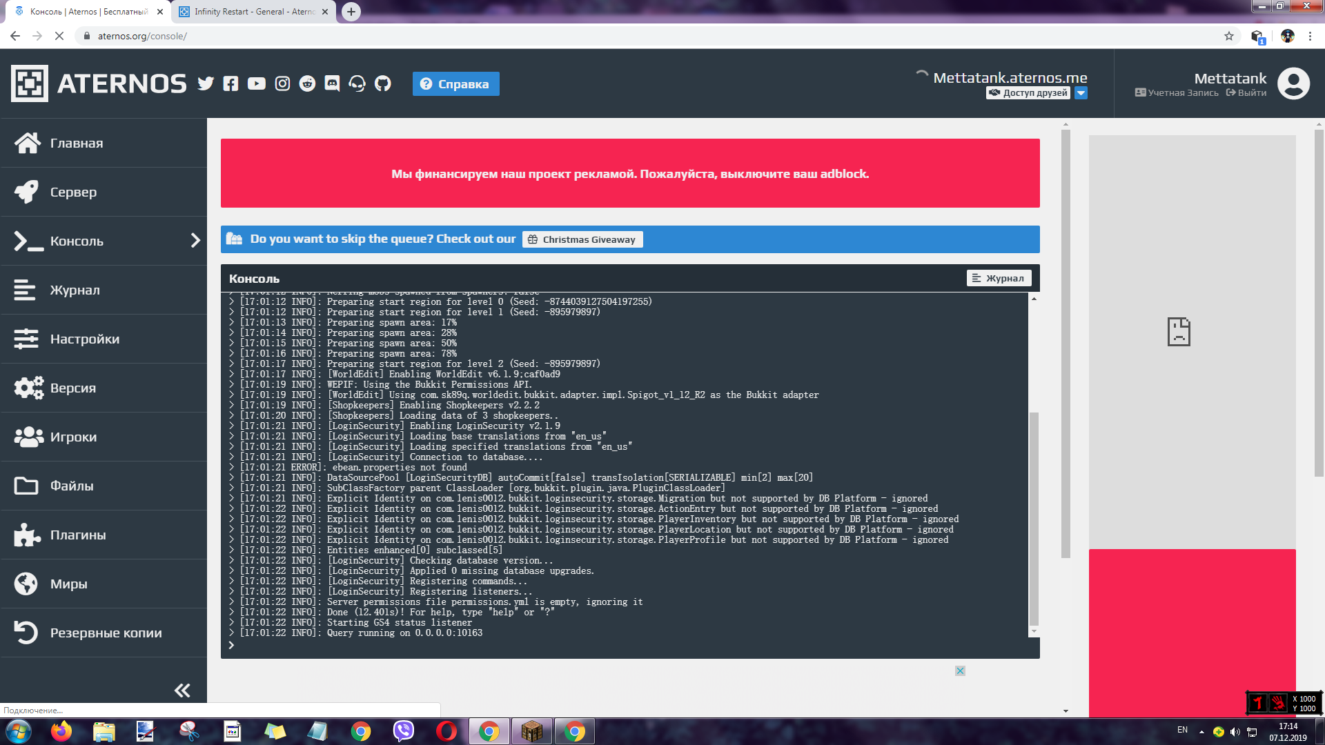
Task: Bookmark this page with the star icon
Action: (1229, 36)
